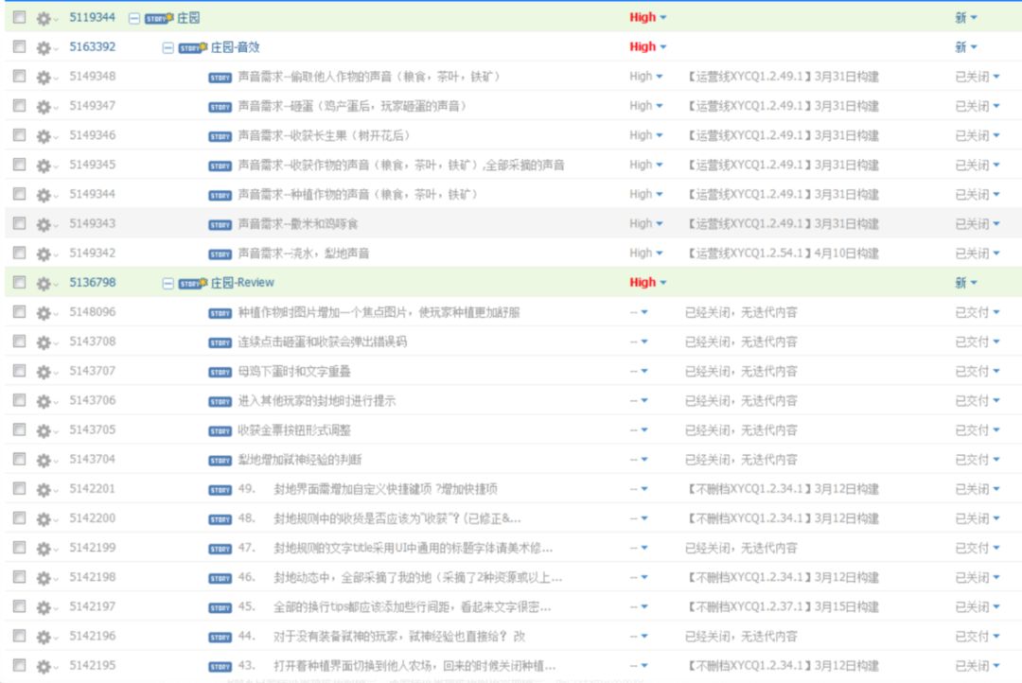Open gear menu for story 5119344

(44, 18)
